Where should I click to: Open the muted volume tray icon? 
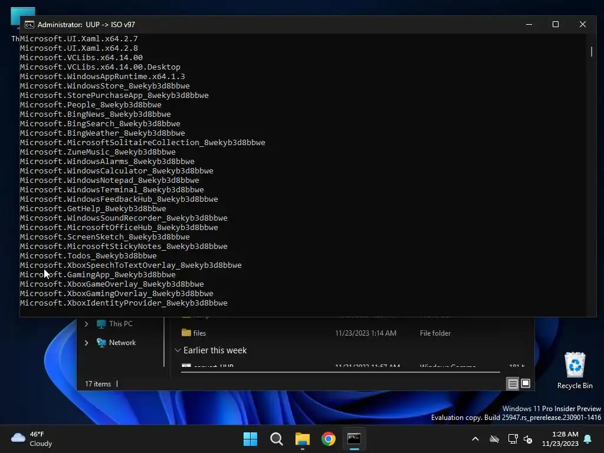(528, 439)
